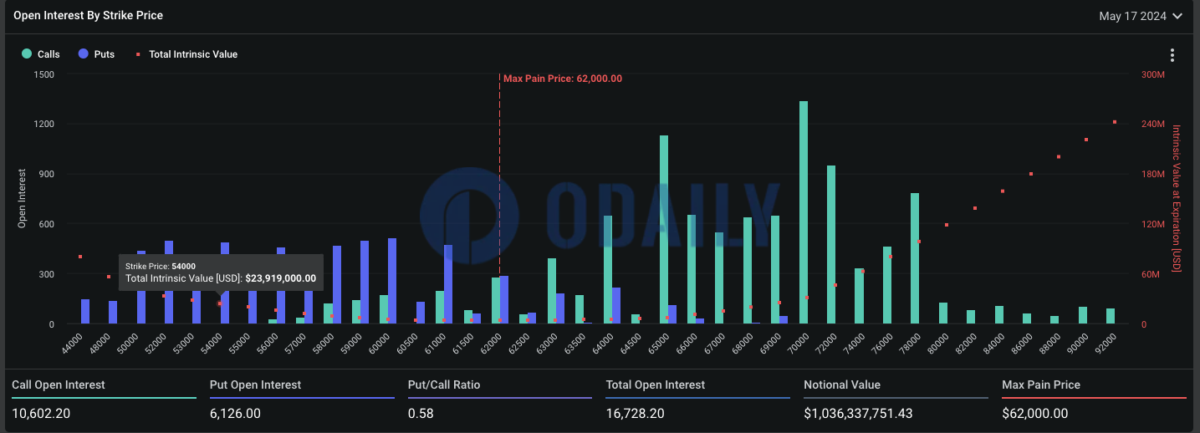Click the Max Pain Price value $62,000.00
The width and height of the screenshot is (1200, 433).
click(x=1035, y=414)
